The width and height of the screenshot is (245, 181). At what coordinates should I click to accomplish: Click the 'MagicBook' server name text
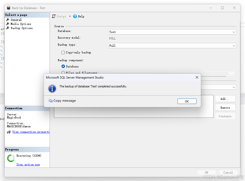click(x=14, y=117)
